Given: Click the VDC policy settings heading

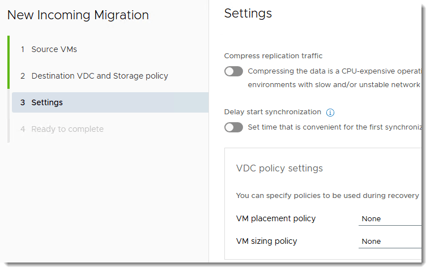Looking at the screenshot, I should click(x=279, y=168).
